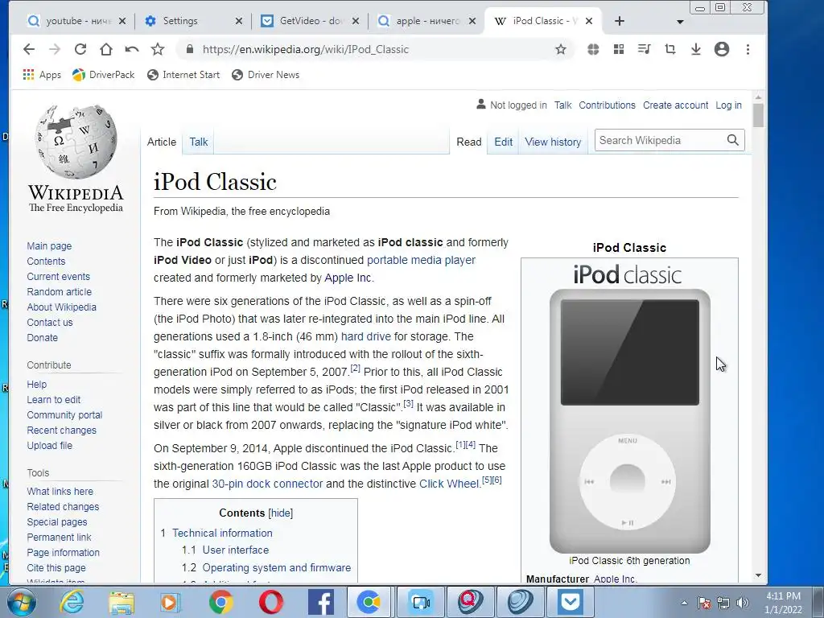Open the downloads arrow icon
824x618 pixels.
[x=696, y=49]
